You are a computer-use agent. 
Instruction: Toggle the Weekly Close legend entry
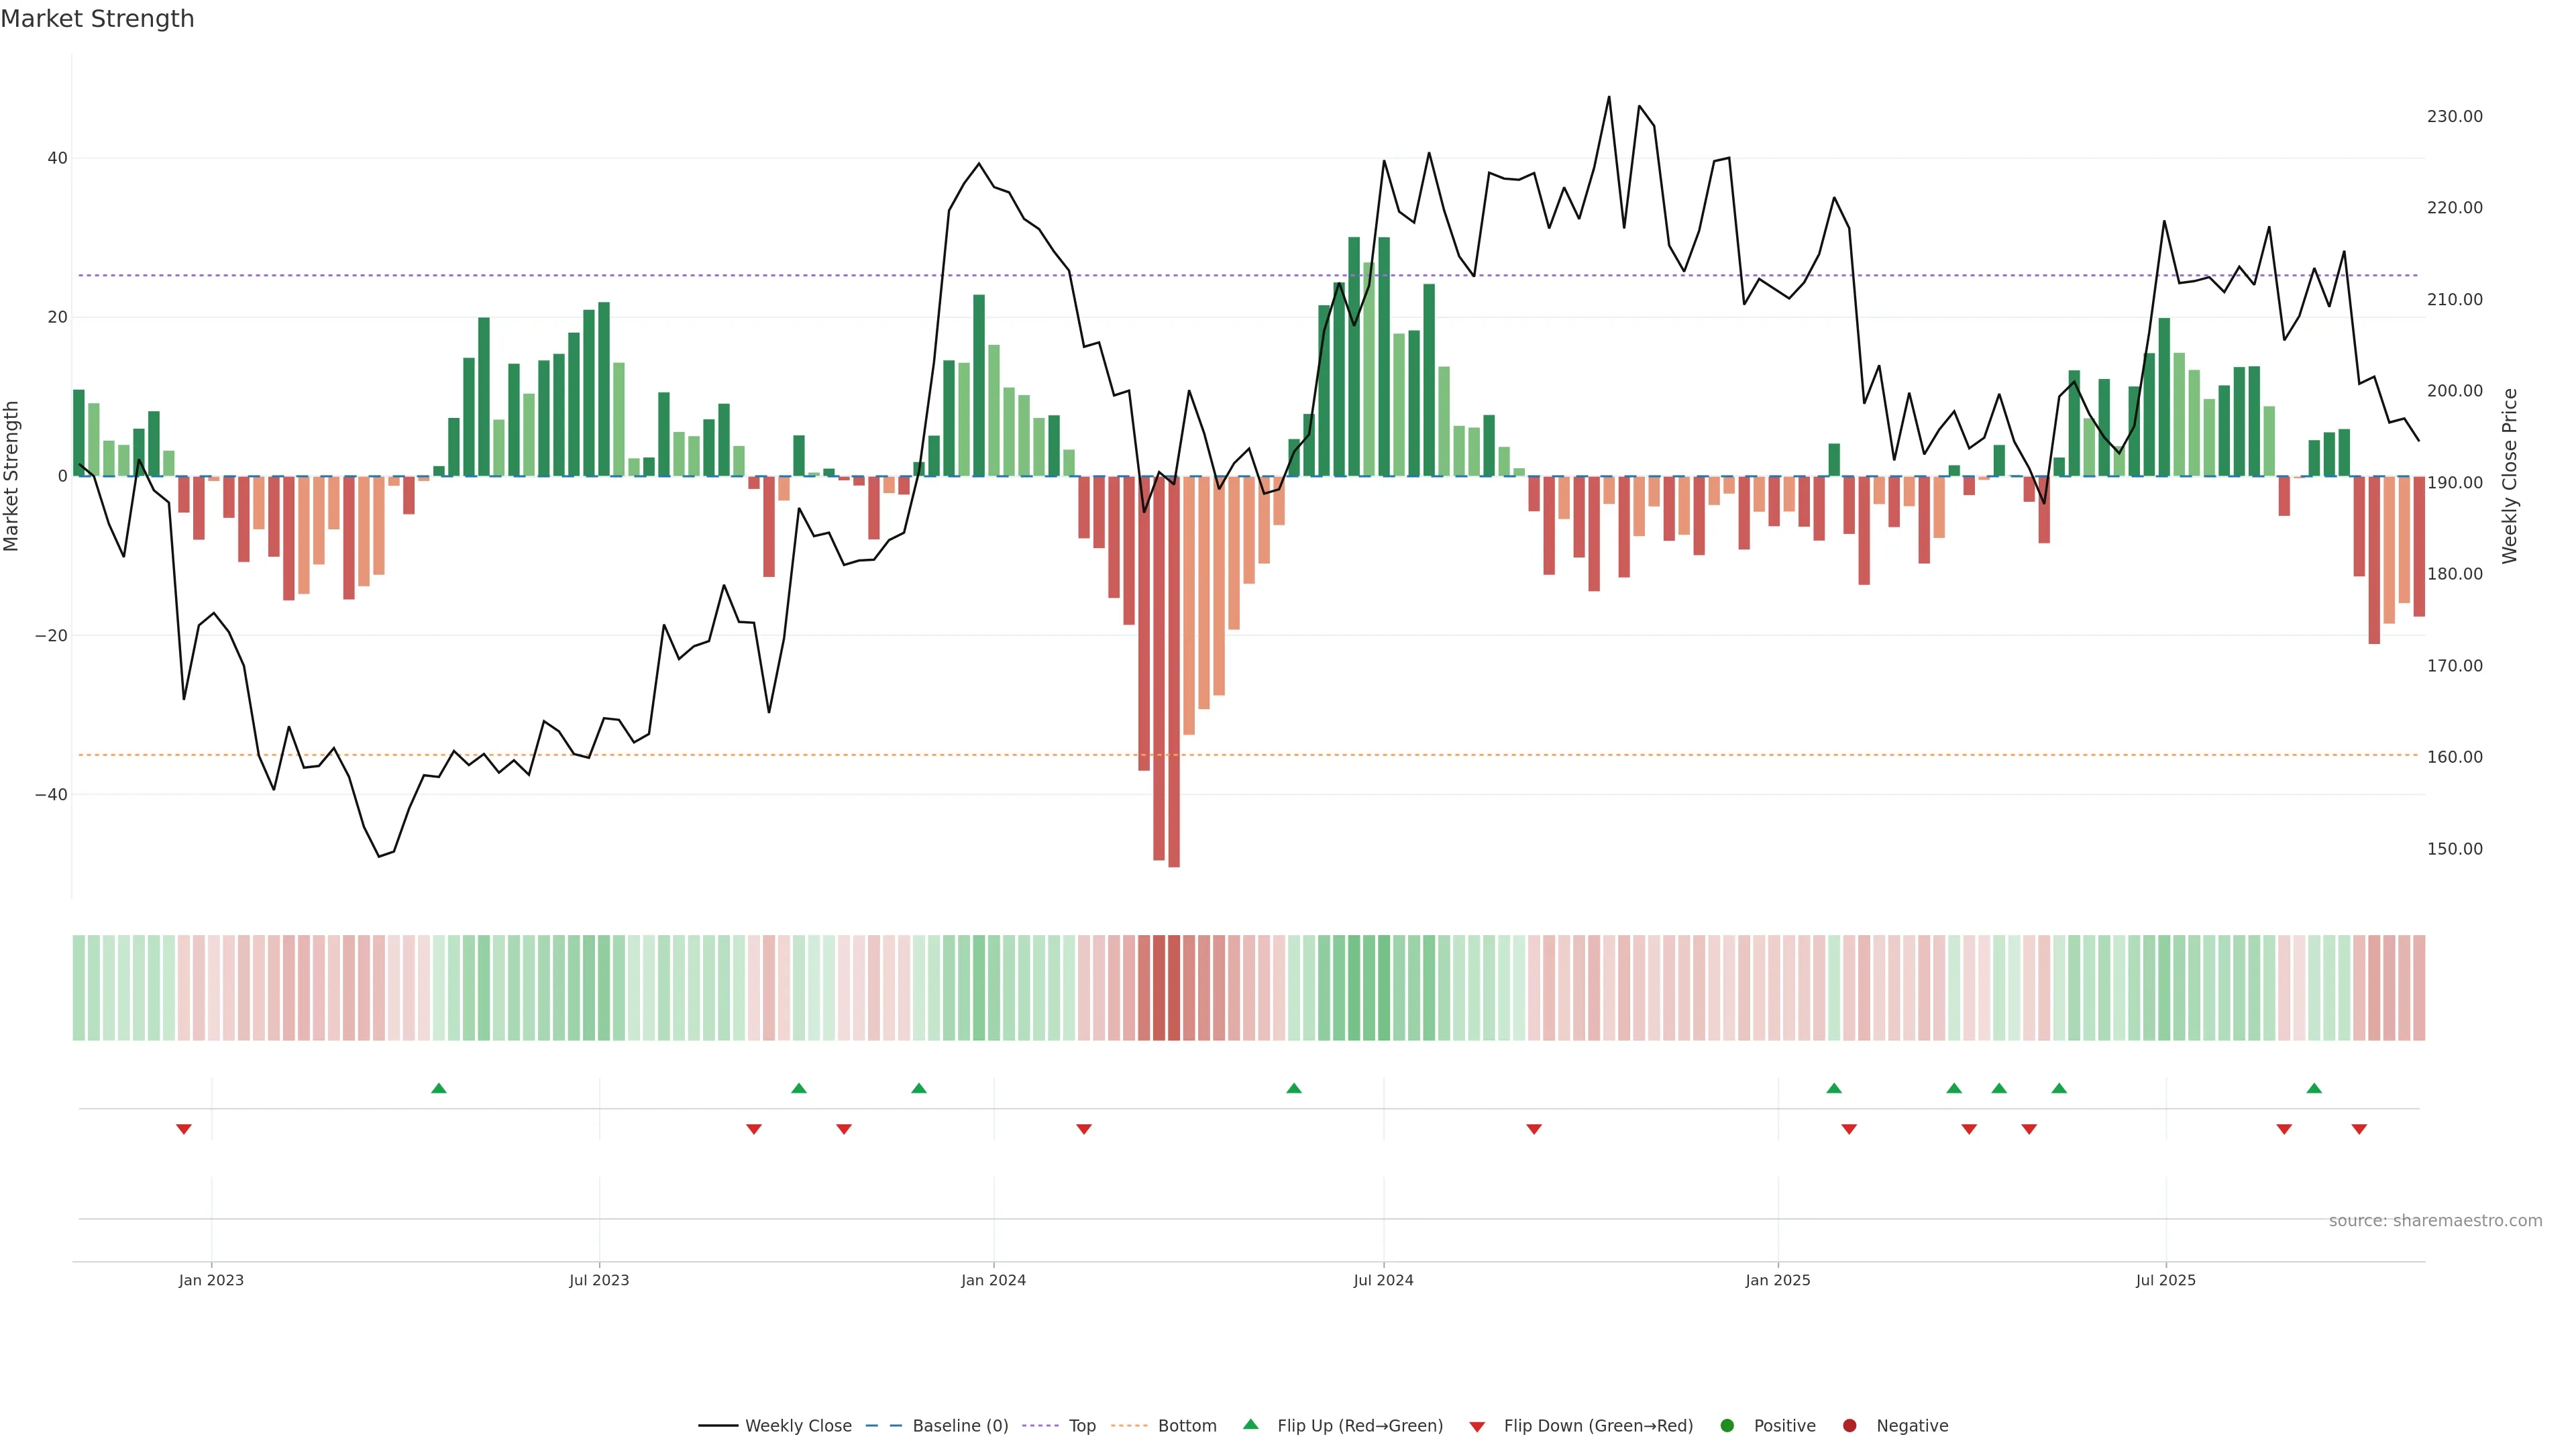coord(775,1425)
